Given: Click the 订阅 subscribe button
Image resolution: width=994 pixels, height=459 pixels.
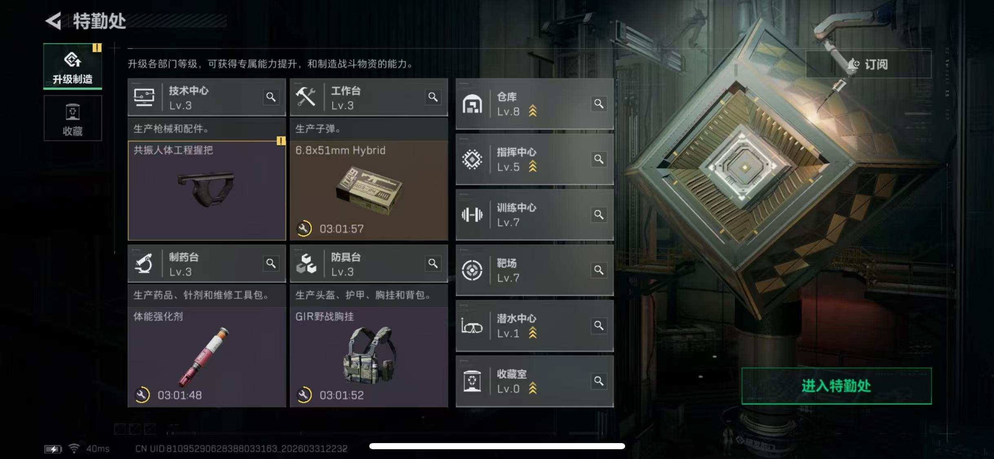Looking at the screenshot, I should pyautogui.click(x=868, y=64).
